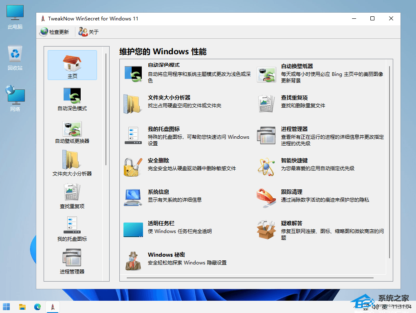The height and width of the screenshot is (313, 416).
Task: Open the 主页 home sidebar icon
Action: click(72, 65)
